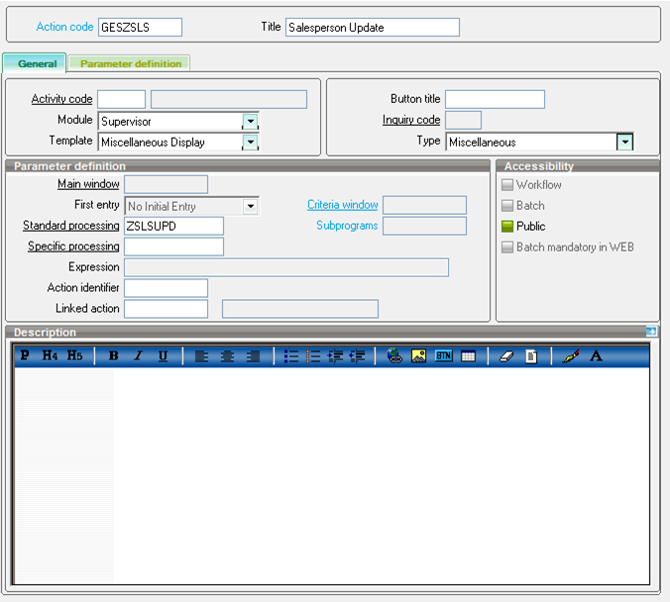Click the insert image icon
The height and width of the screenshot is (602, 670).
(x=418, y=356)
